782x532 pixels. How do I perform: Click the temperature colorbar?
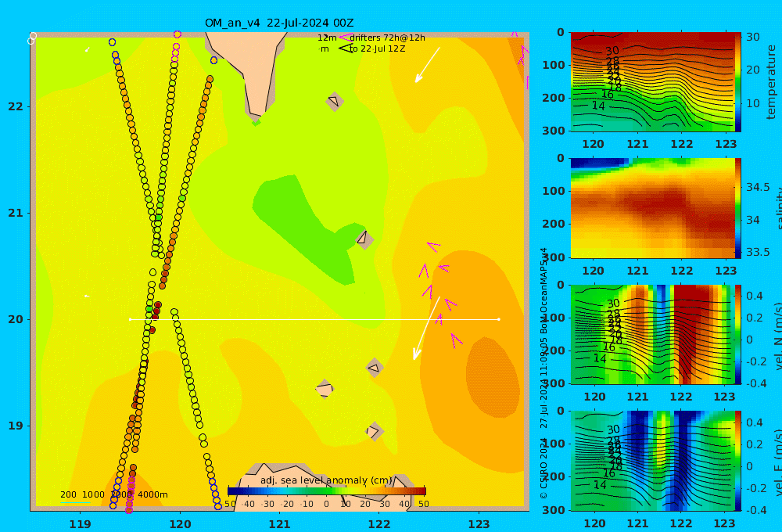point(737,82)
